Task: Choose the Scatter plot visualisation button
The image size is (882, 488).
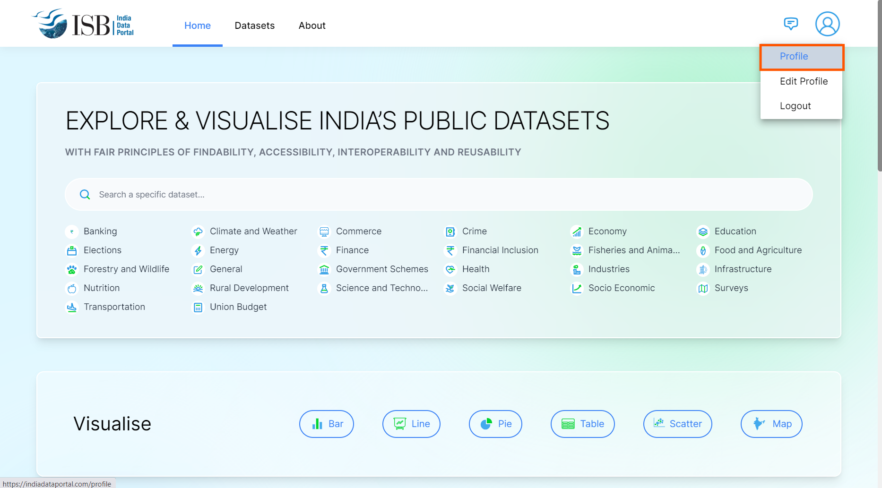Action: [x=678, y=424]
